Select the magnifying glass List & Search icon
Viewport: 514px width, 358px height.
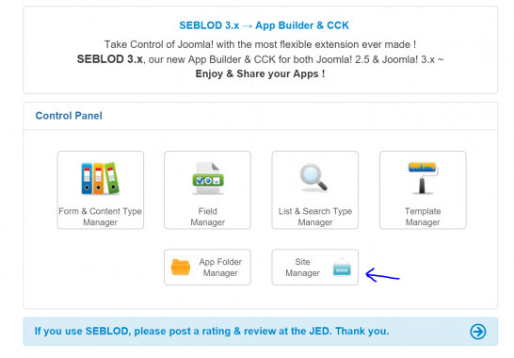(x=313, y=177)
